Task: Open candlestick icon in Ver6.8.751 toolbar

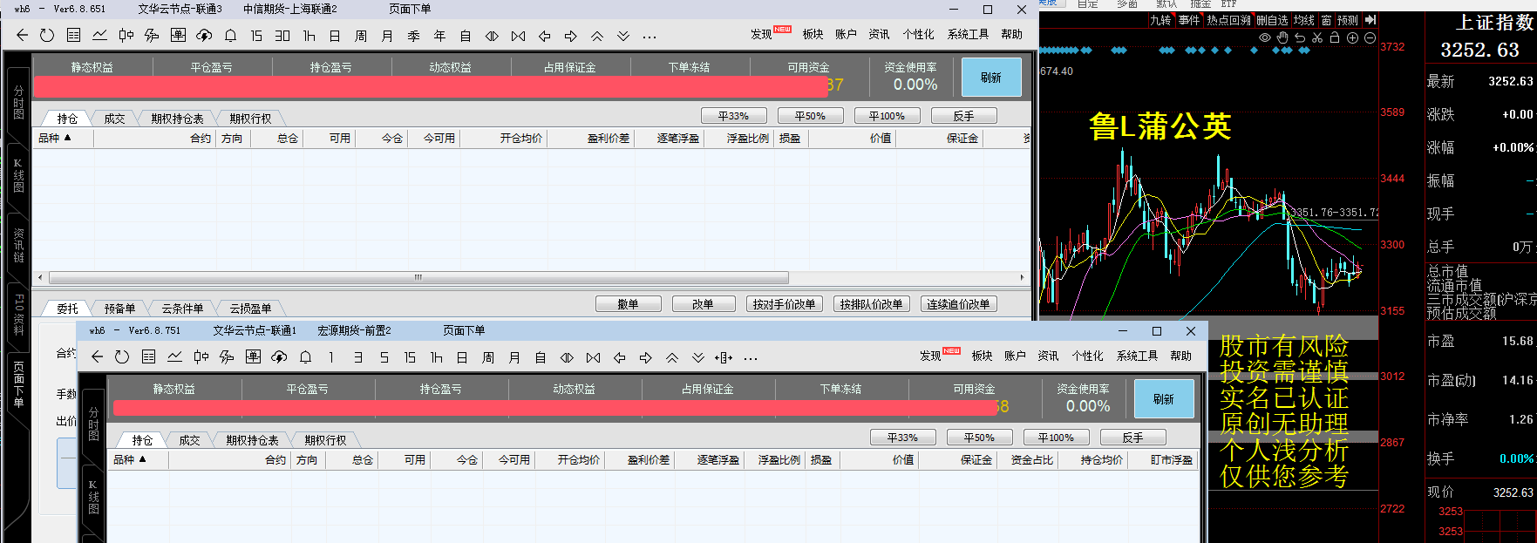Action: 201,357
